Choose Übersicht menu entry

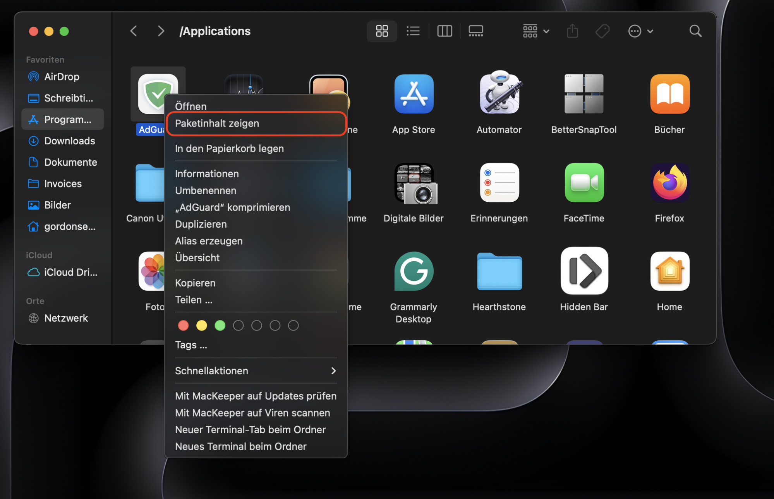click(x=256, y=258)
